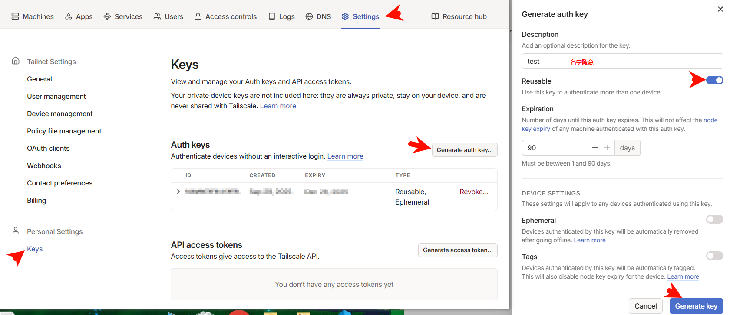This screenshot has width=730, height=315.
Task: Turn on the Tags toggle
Action: click(x=714, y=256)
